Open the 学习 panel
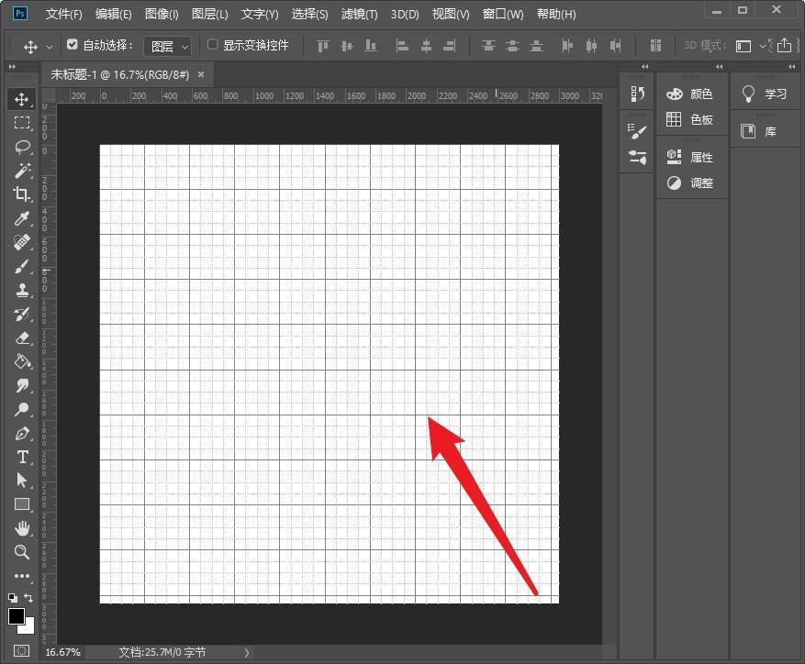 click(766, 94)
